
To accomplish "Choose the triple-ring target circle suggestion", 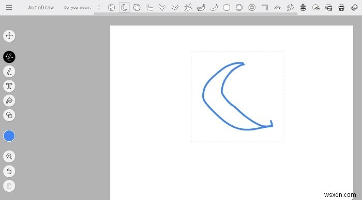I will pos(252,8).
